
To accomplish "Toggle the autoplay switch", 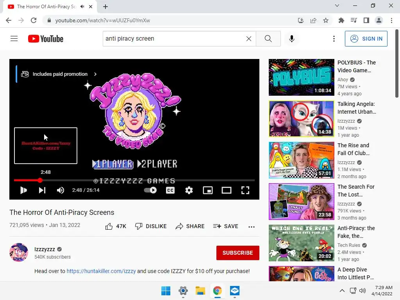I will click(x=150, y=190).
